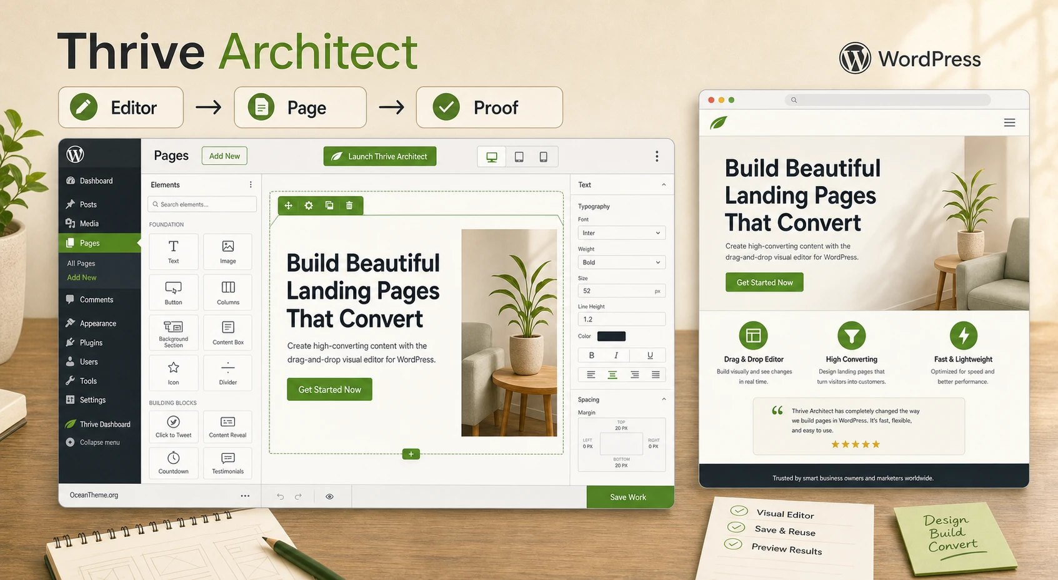Toggle italic text formatting
The height and width of the screenshot is (580, 1058).
(x=616, y=355)
